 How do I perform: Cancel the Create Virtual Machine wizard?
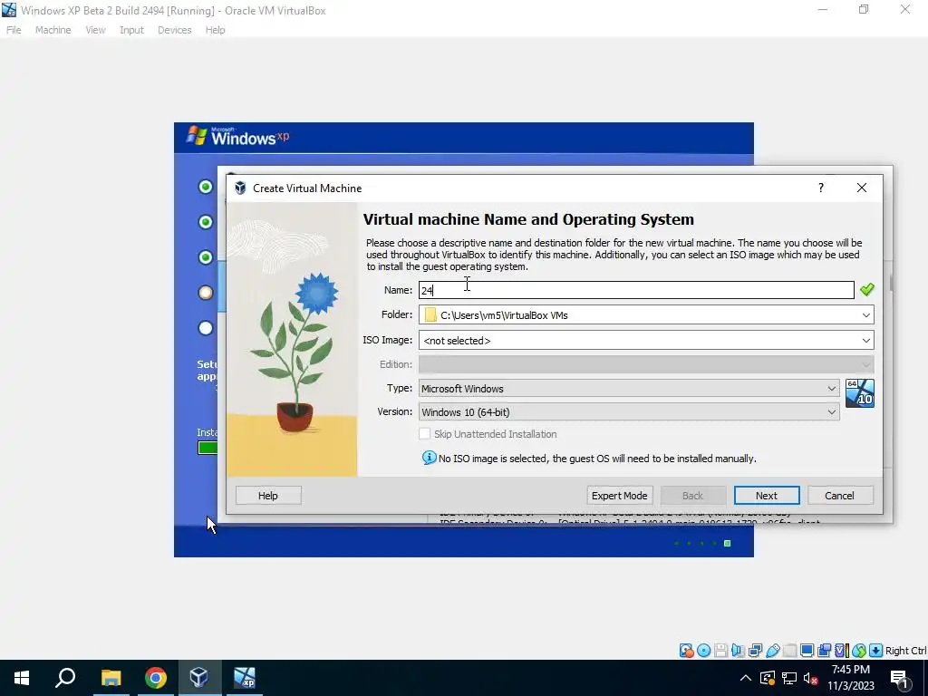pyautogui.click(x=840, y=496)
